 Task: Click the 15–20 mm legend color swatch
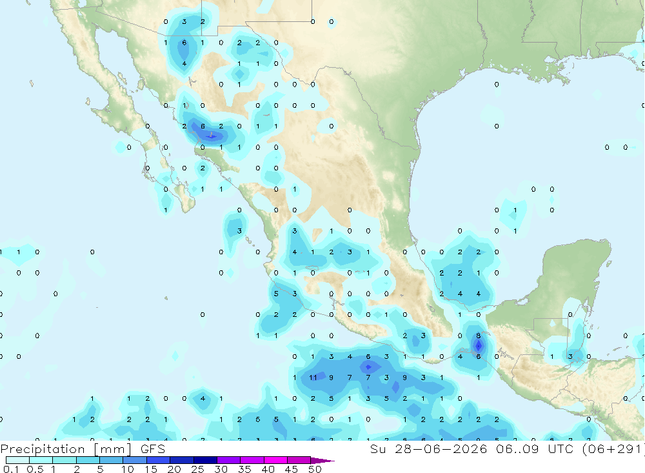pyautogui.click(x=159, y=460)
